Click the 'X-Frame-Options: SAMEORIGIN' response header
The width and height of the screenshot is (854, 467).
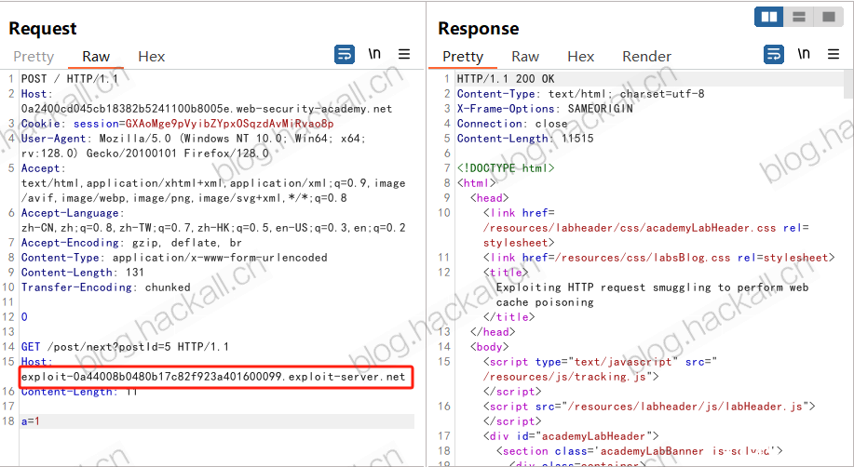click(x=545, y=109)
